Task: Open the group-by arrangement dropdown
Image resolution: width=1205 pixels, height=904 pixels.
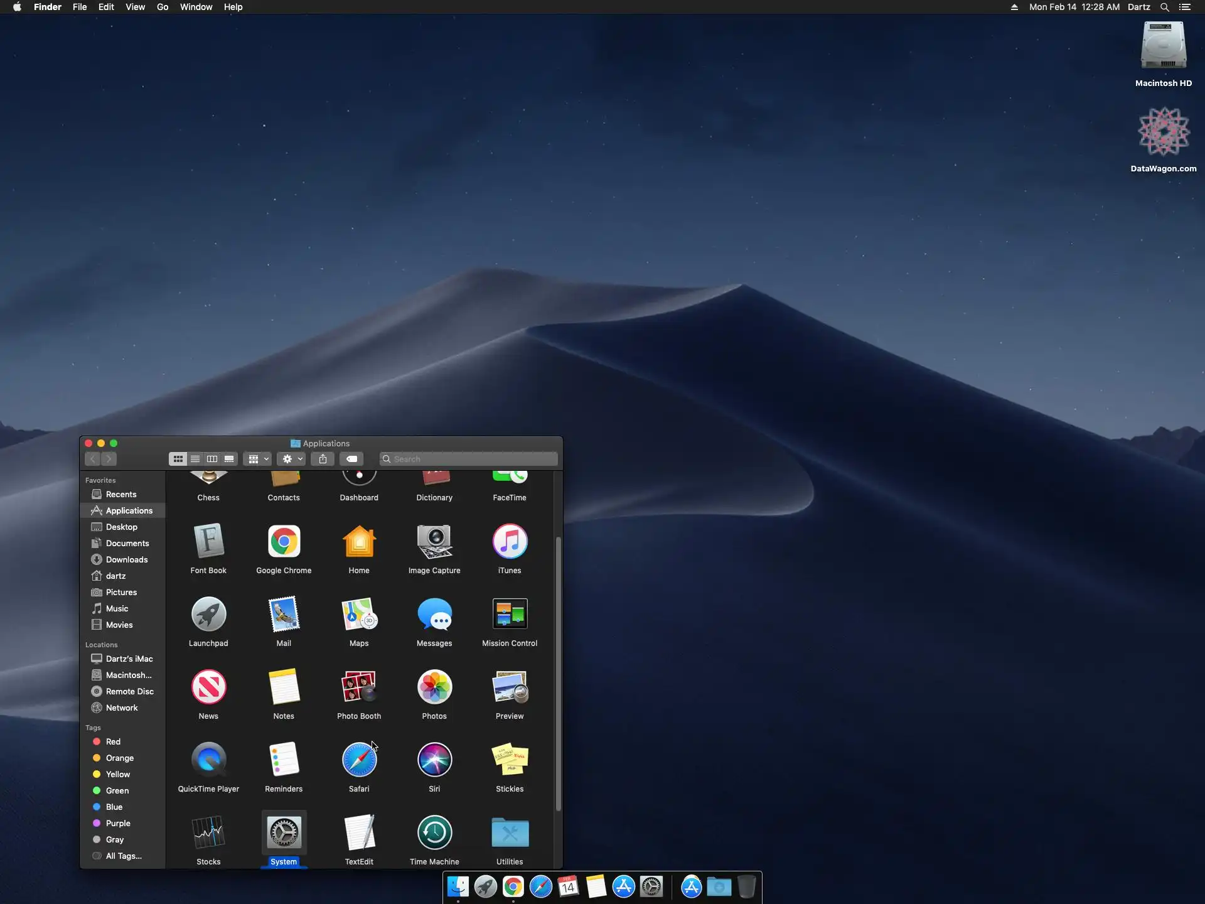Action: (257, 459)
